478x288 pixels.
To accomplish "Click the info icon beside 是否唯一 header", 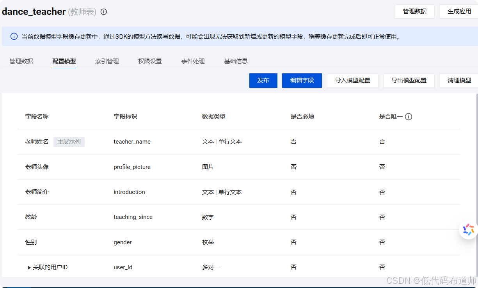I will (x=409, y=117).
